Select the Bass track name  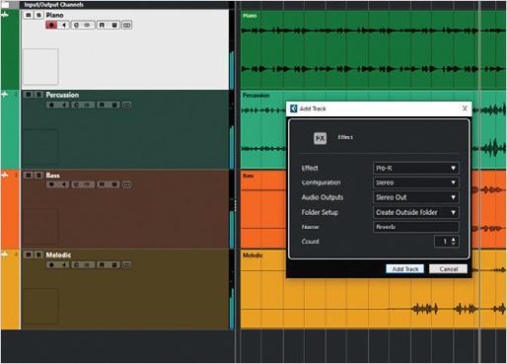(x=52, y=176)
